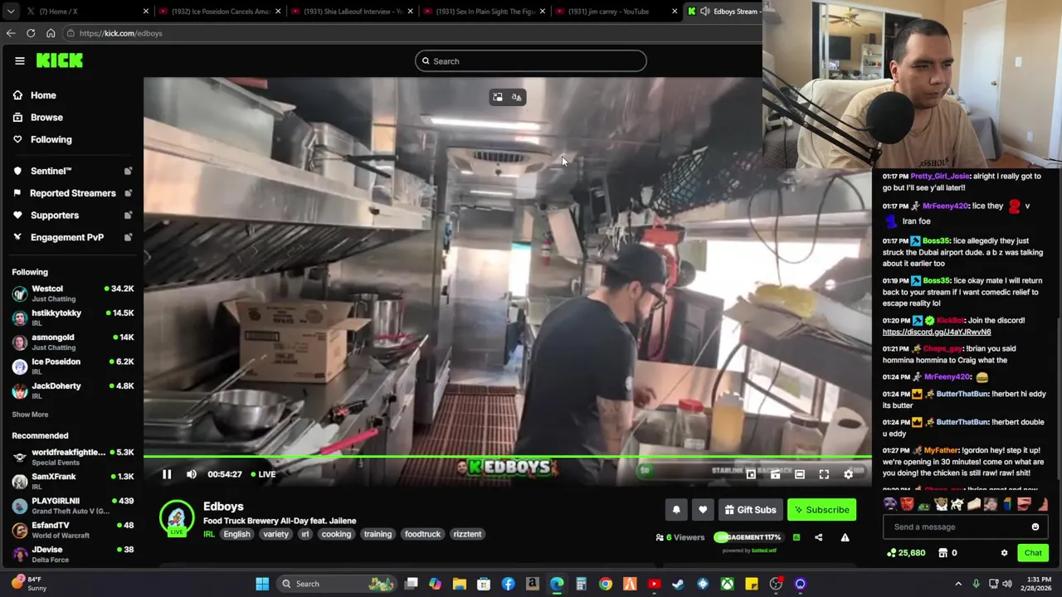Screen dimensions: 1062x597
Task: Open emoji picker in chat input
Action: (x=1035, y=527)
